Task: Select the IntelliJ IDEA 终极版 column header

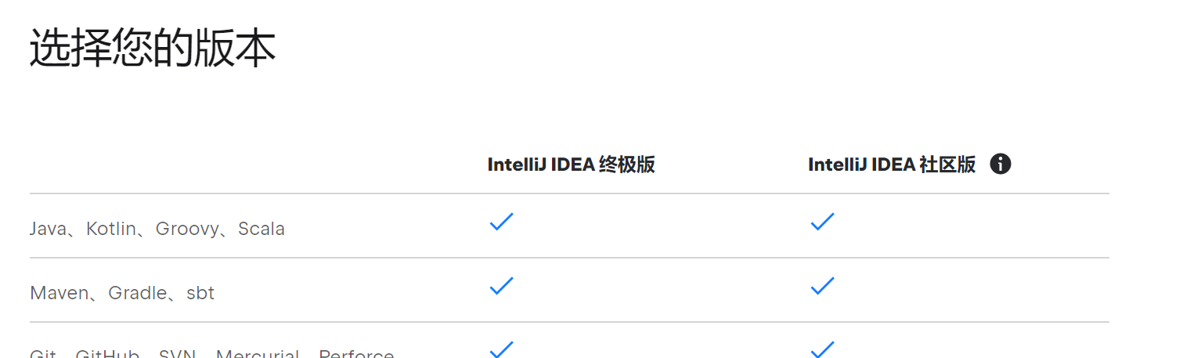Action: (571, 165)
